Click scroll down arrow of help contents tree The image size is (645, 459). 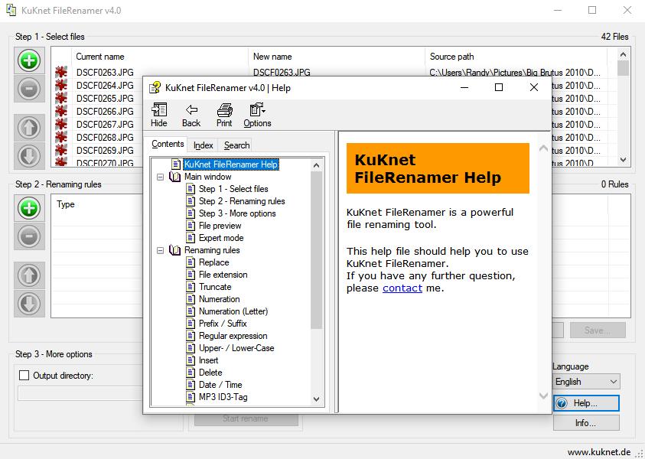[x=316, y=399]
